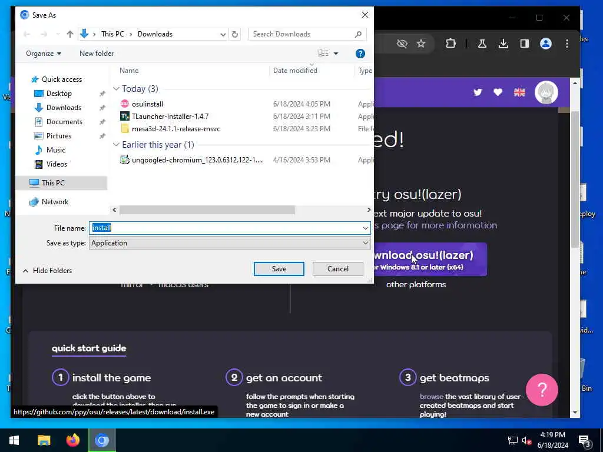This screenshot has height=452, width=603.
Task: Select the ungoogled-chromium installer file
Action: [x=197, y=160]
